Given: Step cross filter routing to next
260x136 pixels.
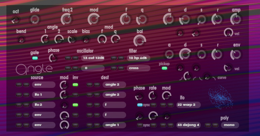Looking at the screenshot, I should coord(121,68).
